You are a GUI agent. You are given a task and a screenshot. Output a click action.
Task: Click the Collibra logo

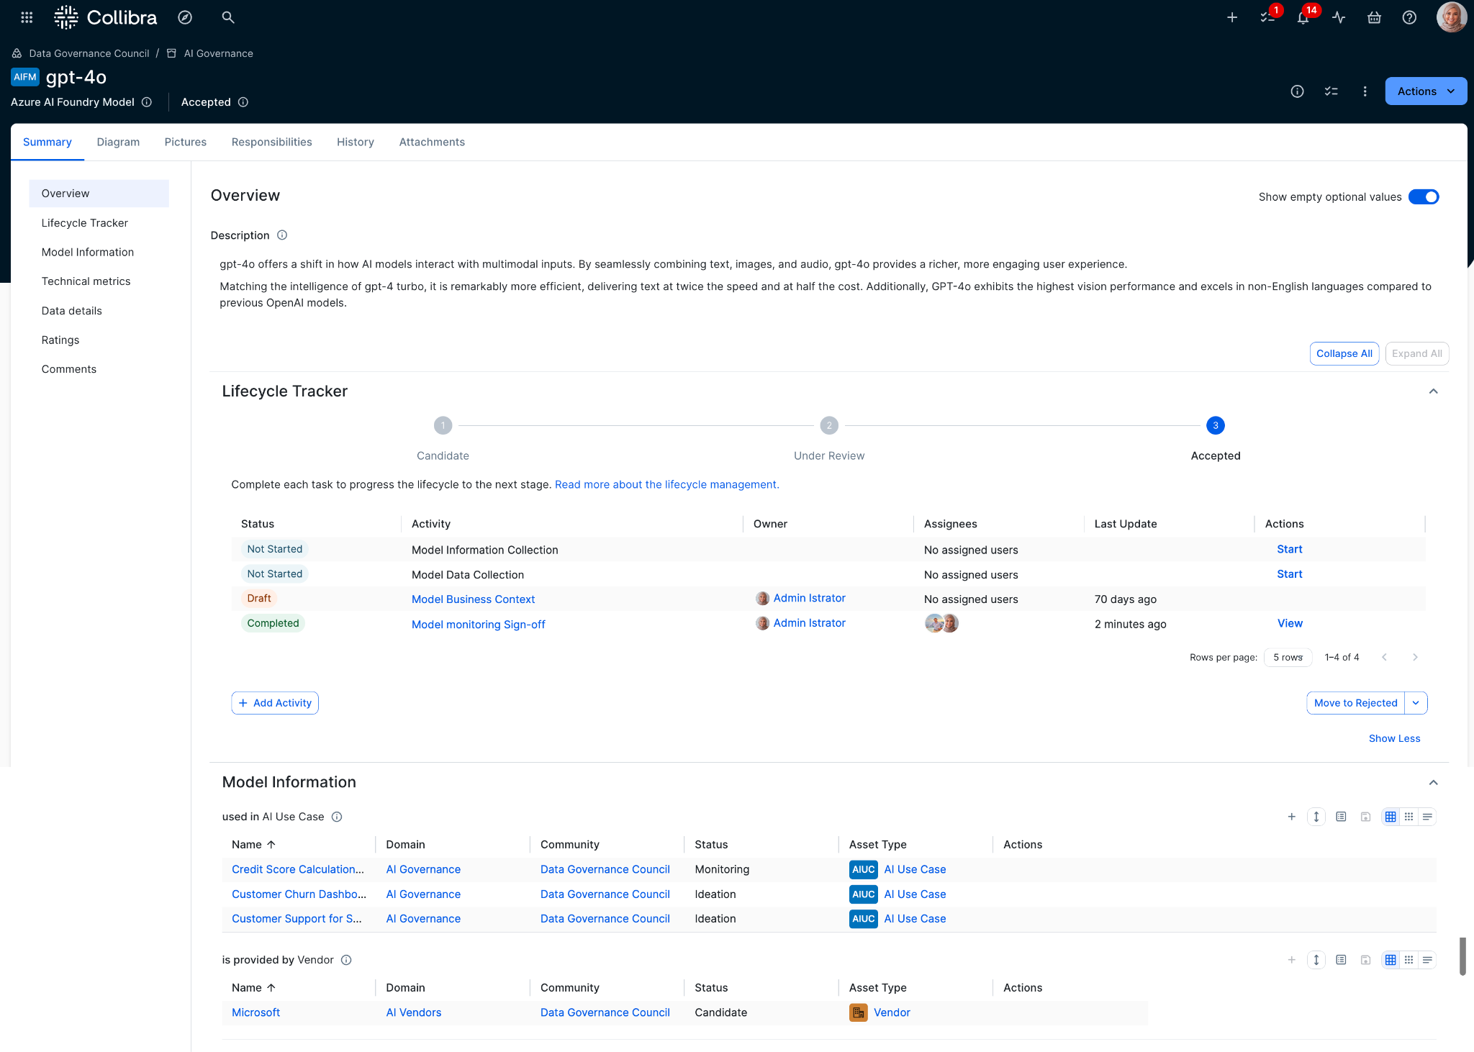click(106, 17)
